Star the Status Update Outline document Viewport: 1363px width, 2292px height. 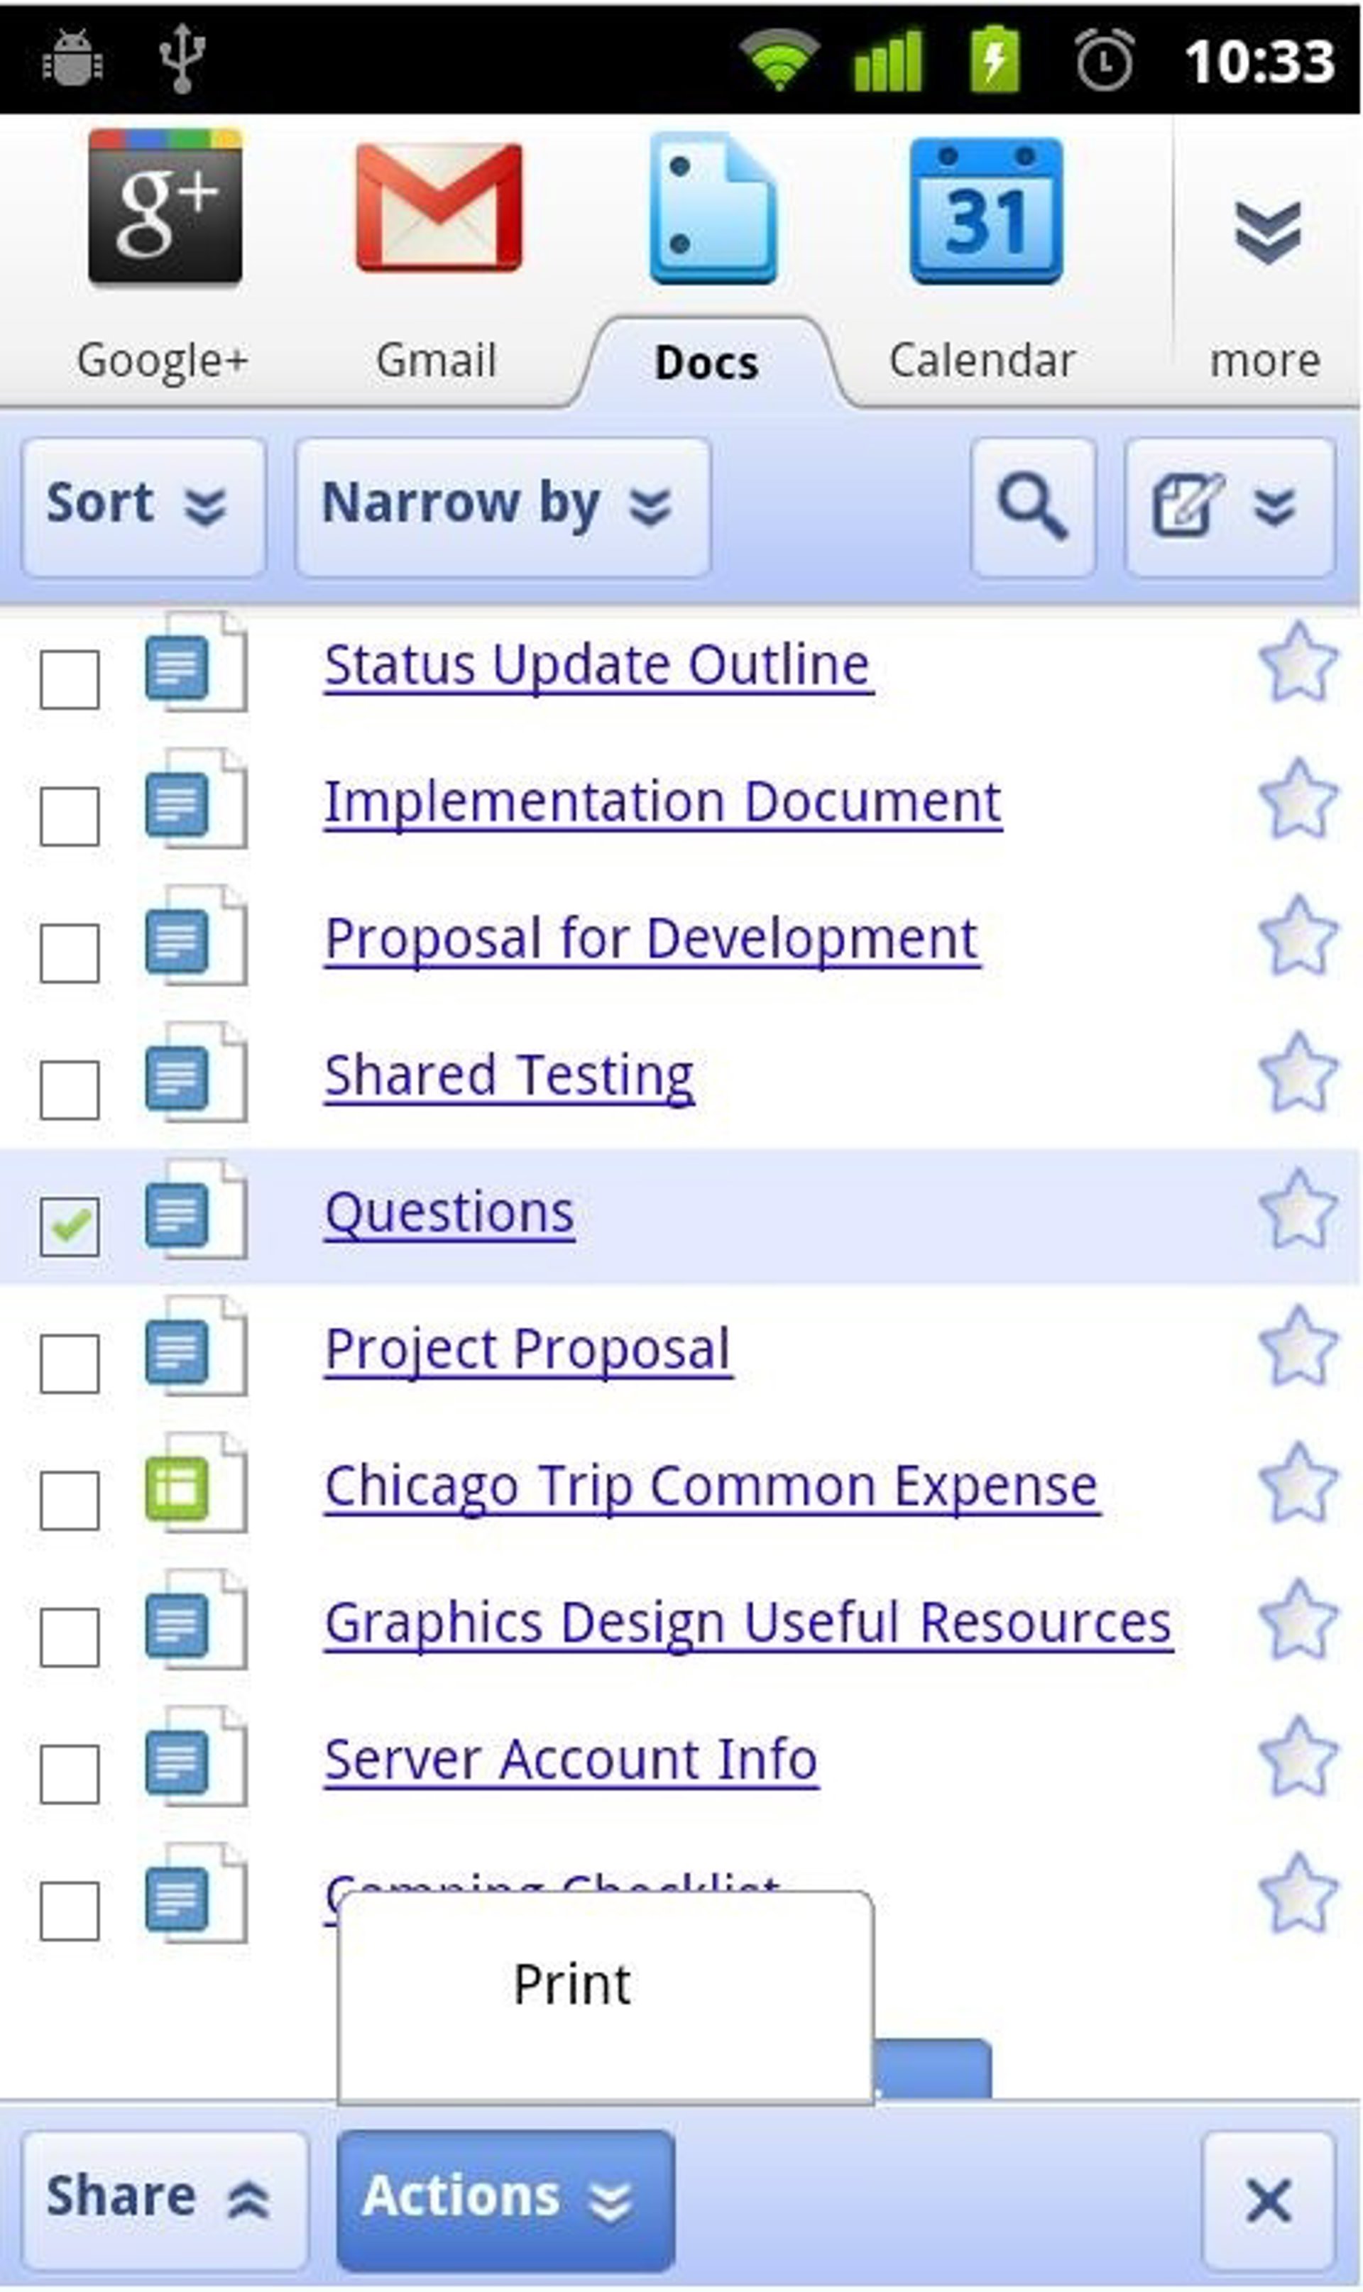pos(1297,663)
